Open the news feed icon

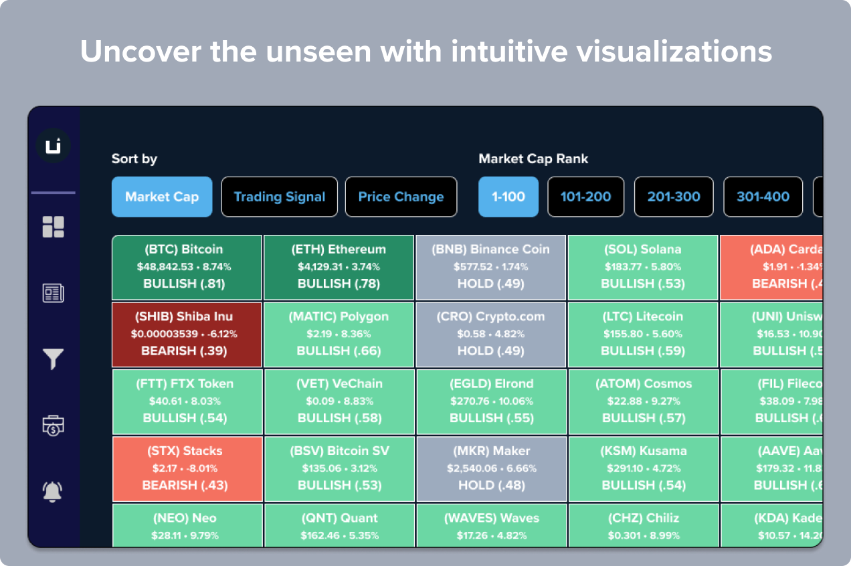[53, 293]
